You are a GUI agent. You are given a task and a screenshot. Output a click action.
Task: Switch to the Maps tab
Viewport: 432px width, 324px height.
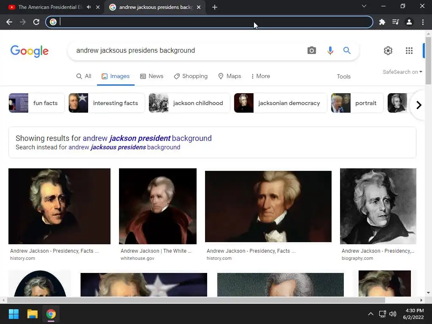tap(229, 76)
